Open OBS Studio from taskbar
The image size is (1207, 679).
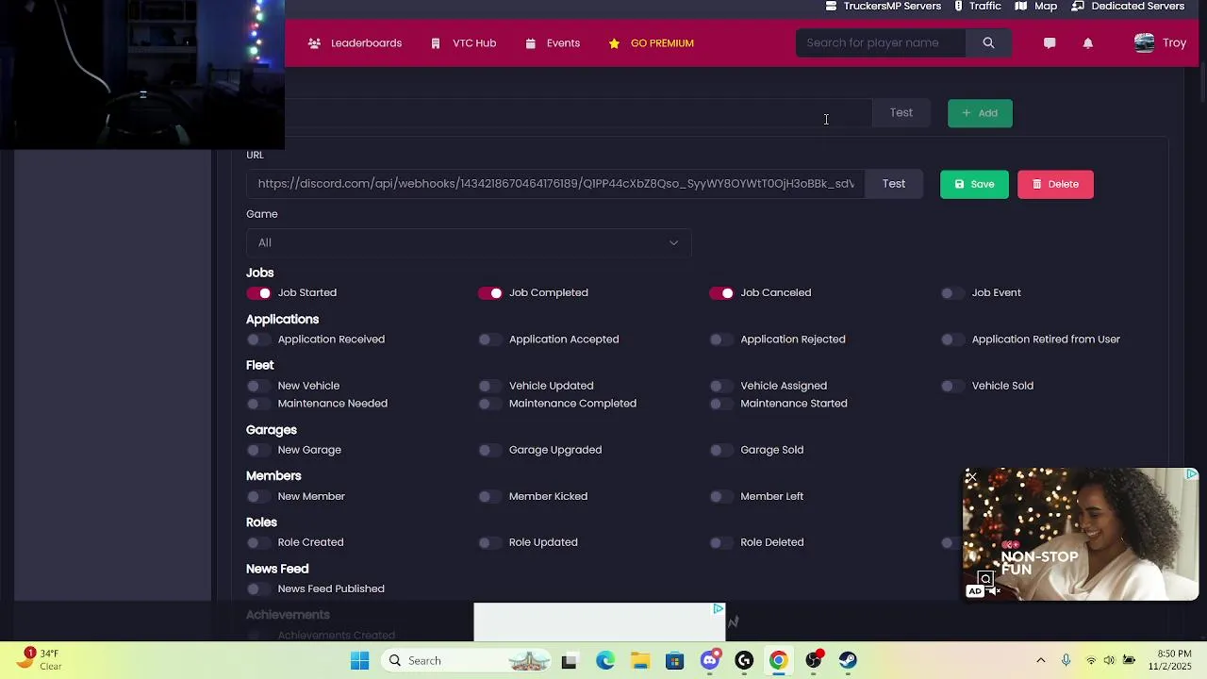coord(814,661)
